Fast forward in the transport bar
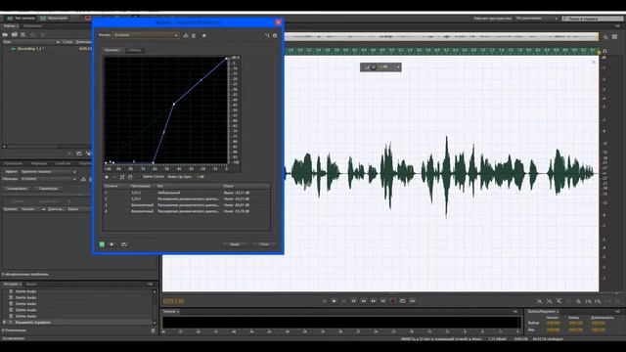626x352 pixels. [x=374, y=301]
